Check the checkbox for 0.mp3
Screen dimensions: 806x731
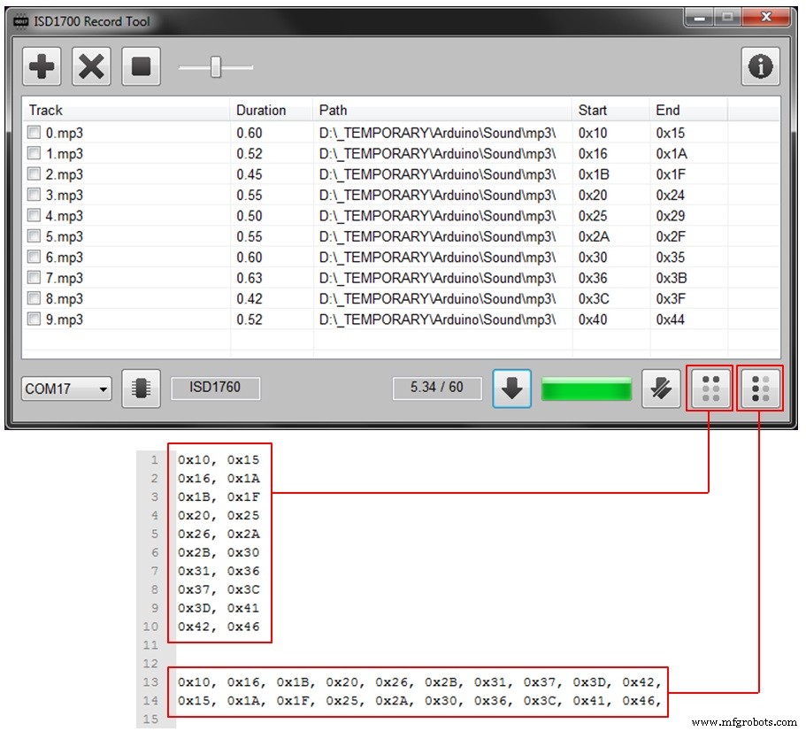point(33,132)
